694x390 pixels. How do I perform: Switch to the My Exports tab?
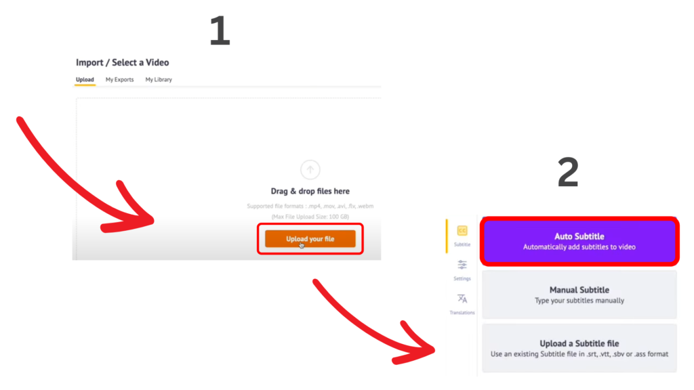pyautogui.click(x=119, y=79)
